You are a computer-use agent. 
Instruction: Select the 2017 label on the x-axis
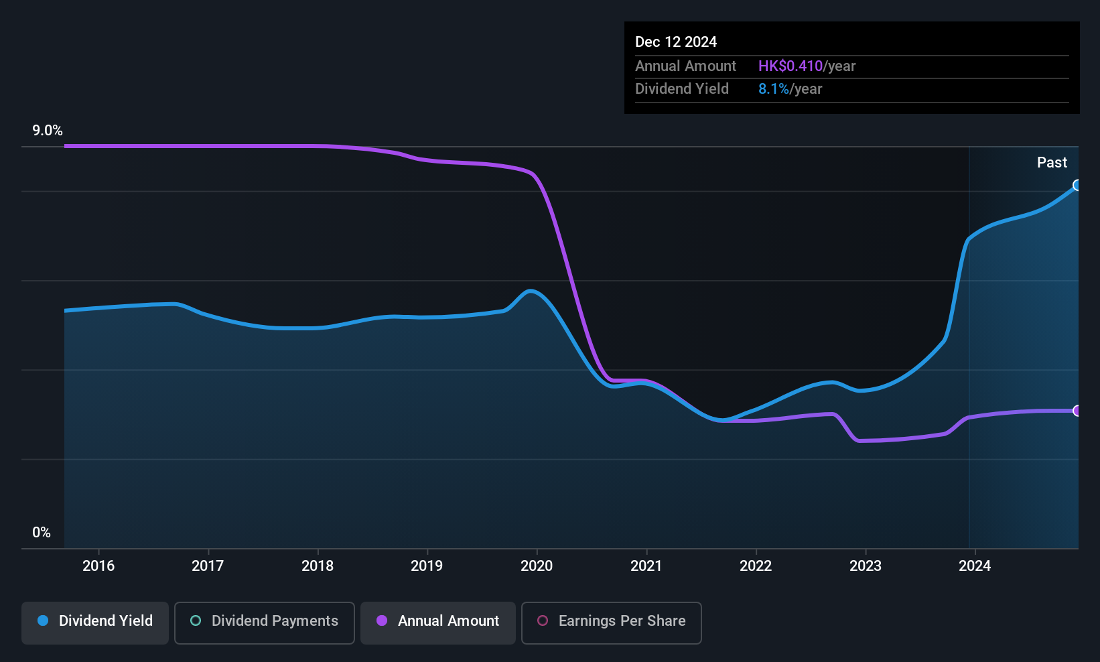click(x=208, y=566)
